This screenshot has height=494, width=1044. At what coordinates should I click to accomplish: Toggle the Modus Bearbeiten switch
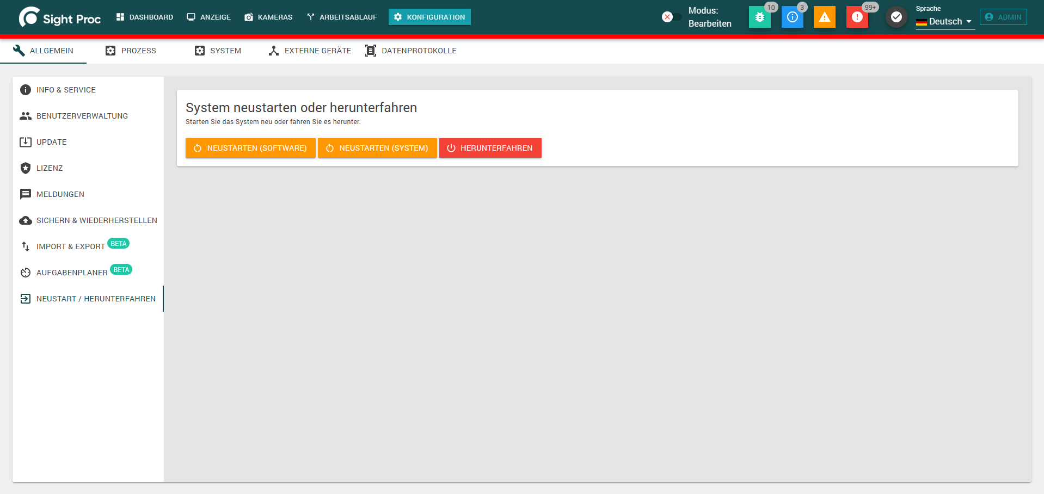pyautogui.click(x=671, y=17)
